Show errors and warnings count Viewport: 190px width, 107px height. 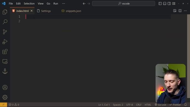[14, 105]
